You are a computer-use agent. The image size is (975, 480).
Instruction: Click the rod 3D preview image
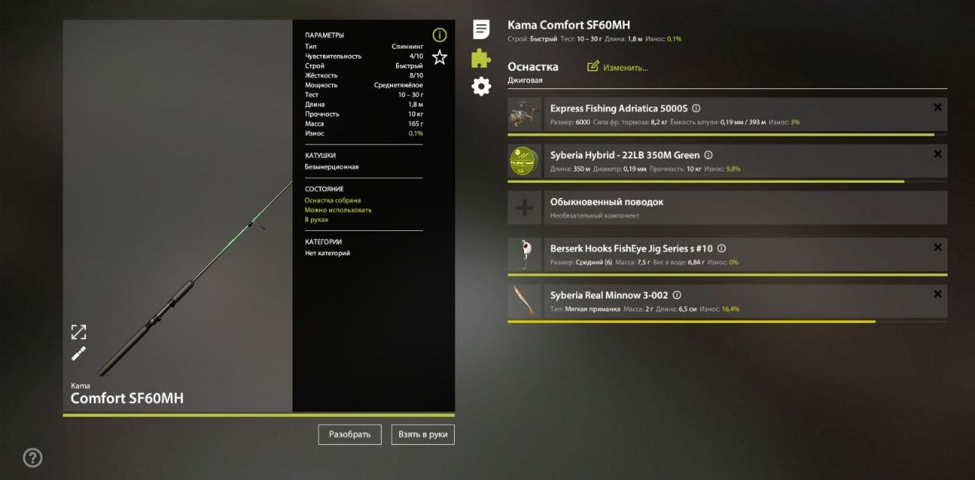[x=177, y=216]
